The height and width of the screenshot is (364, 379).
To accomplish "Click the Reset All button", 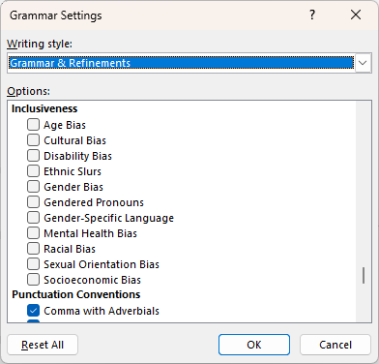I will pyautogui.click(x=43, y=345).
